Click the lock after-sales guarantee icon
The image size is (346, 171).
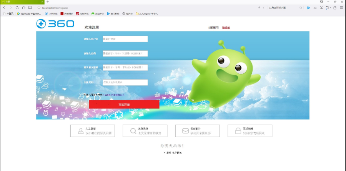tap(238, 131)
